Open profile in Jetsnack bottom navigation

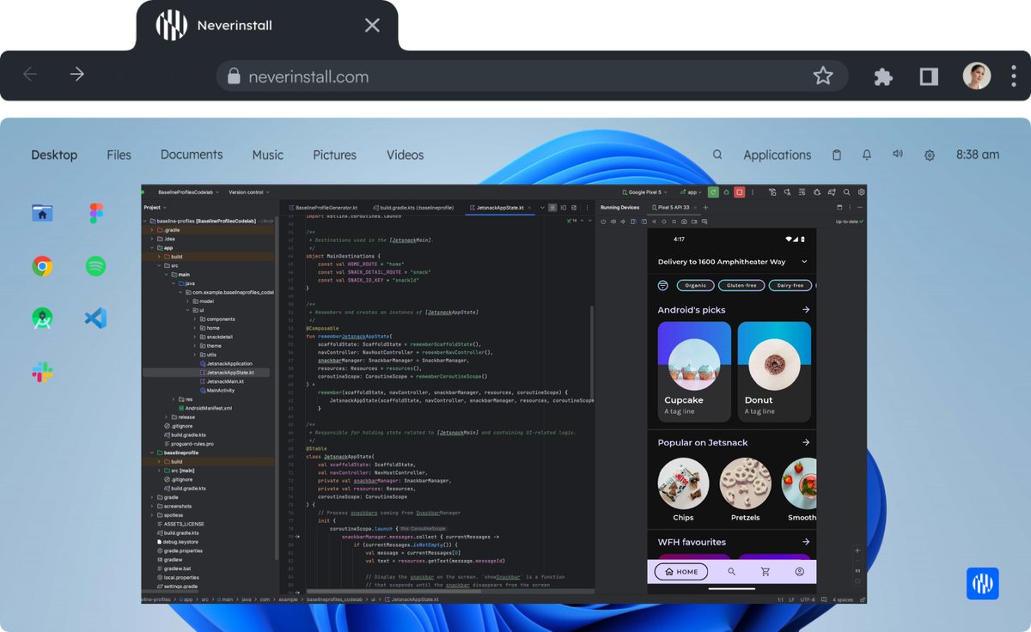coord(799,571)
